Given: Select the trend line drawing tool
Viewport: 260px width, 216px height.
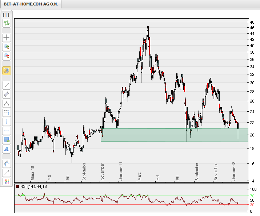Looking at the screenshot, I should (x=6, y=85).
